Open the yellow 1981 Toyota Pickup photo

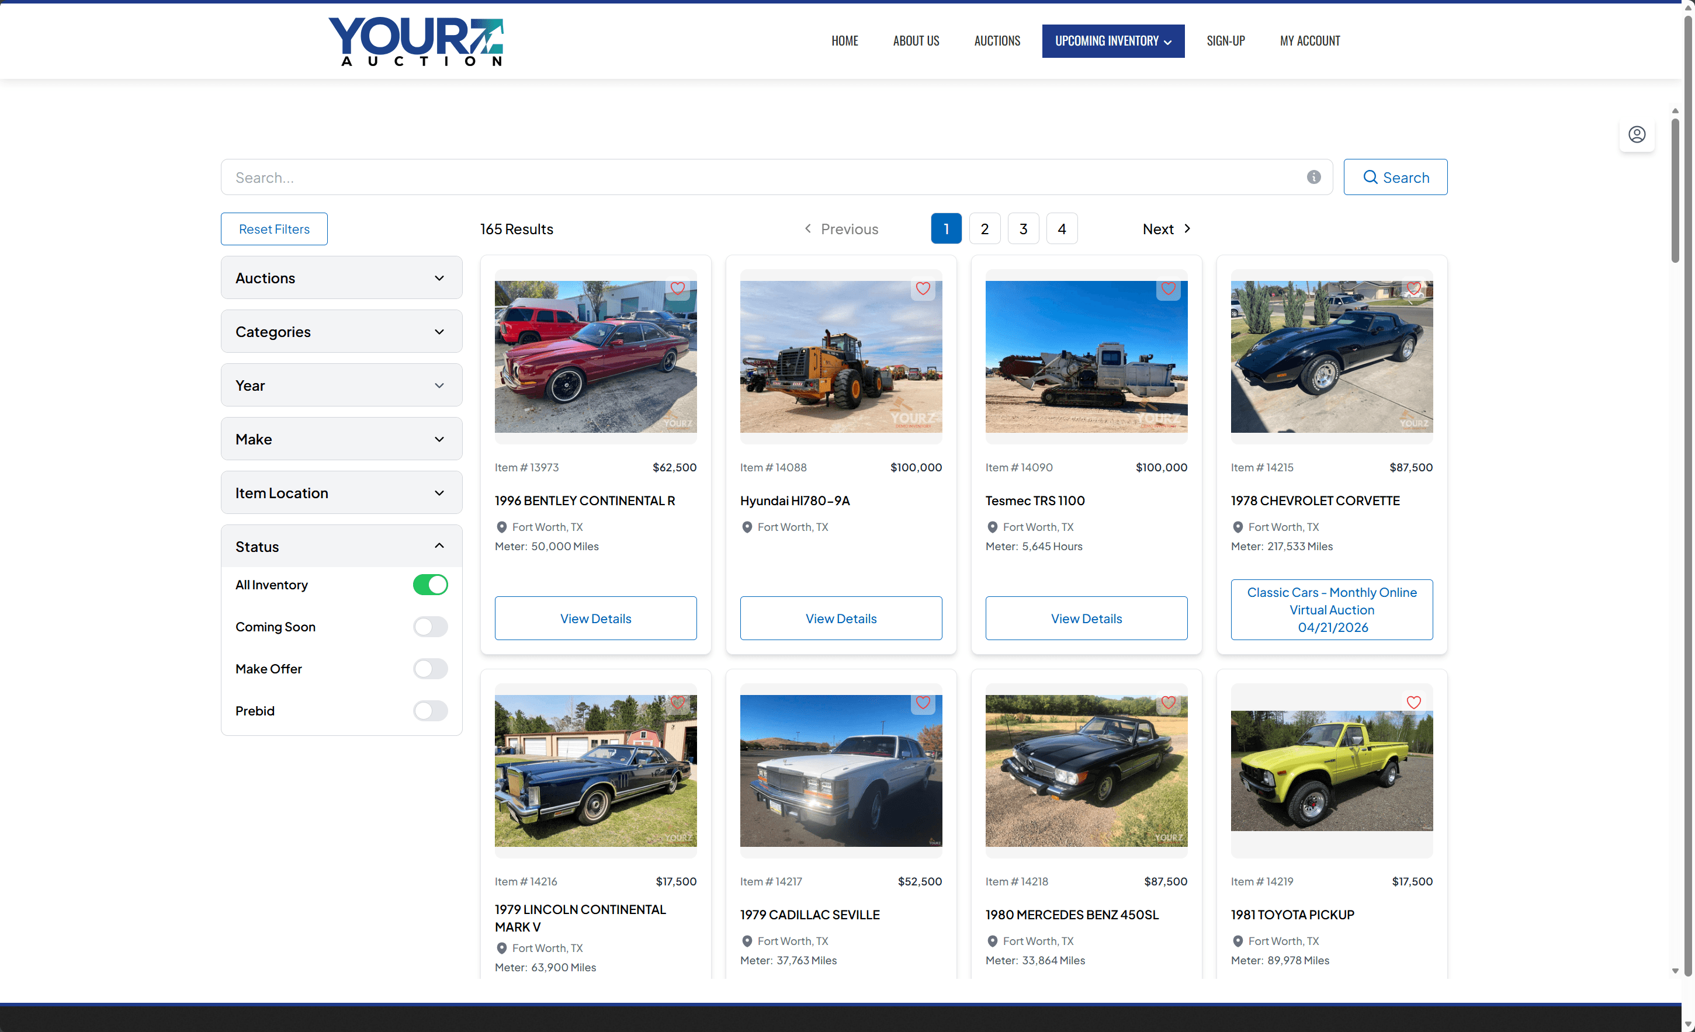pyautogui.click(x=1332, y=771)
